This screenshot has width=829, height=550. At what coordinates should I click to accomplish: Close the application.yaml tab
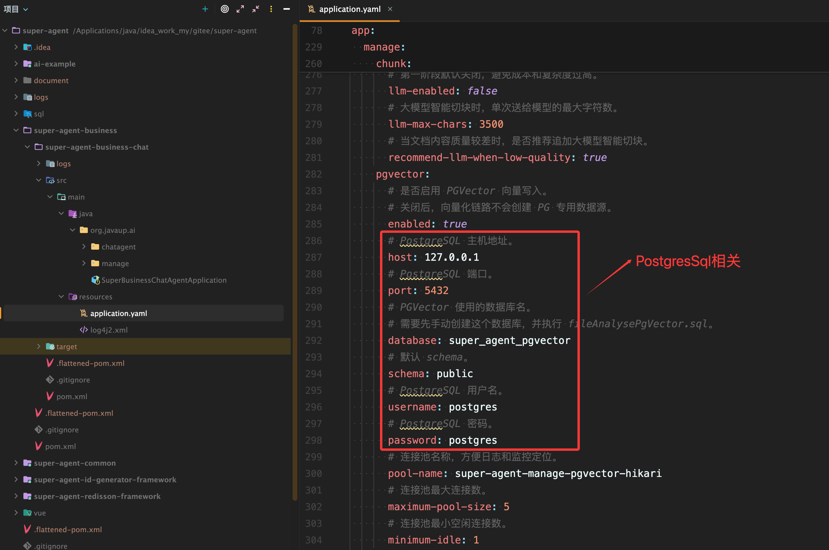tap(390, 9)
